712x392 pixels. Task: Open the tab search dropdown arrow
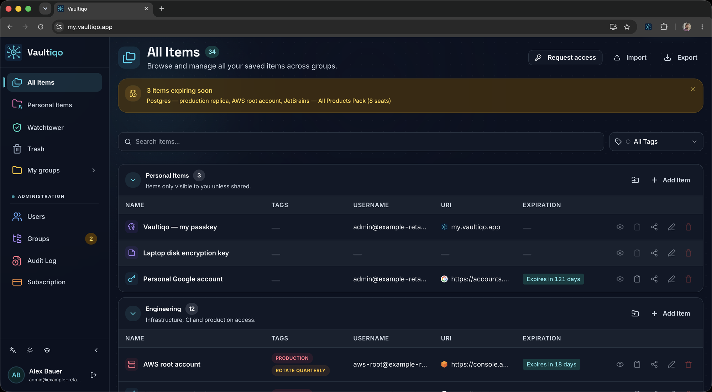[x=45, y=9]
